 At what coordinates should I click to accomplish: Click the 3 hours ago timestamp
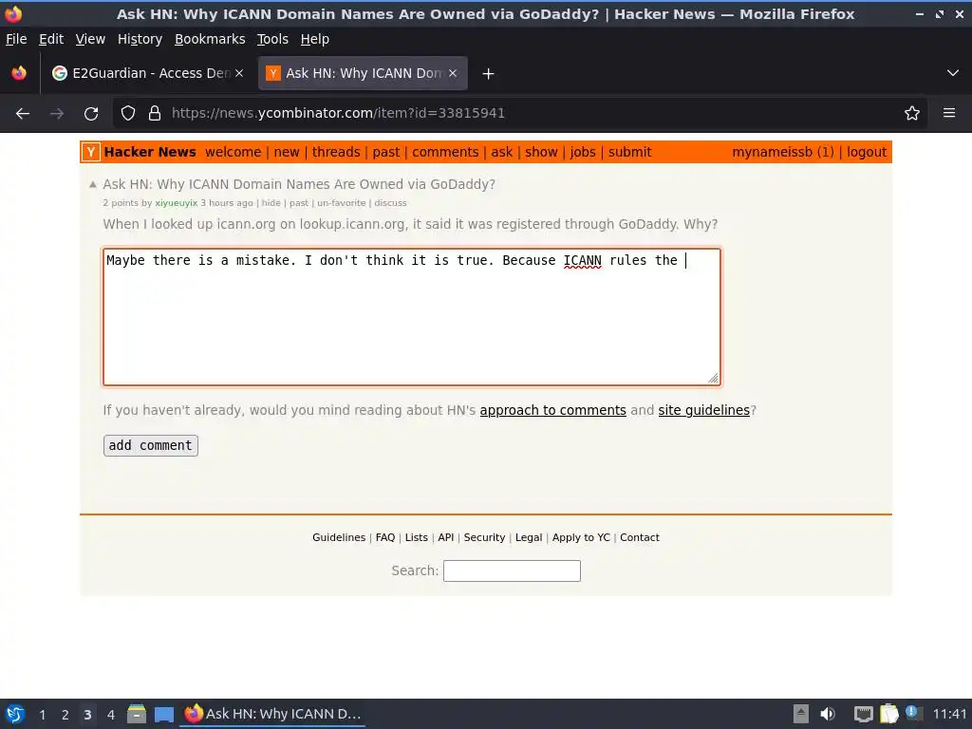(x=227, y=203)
